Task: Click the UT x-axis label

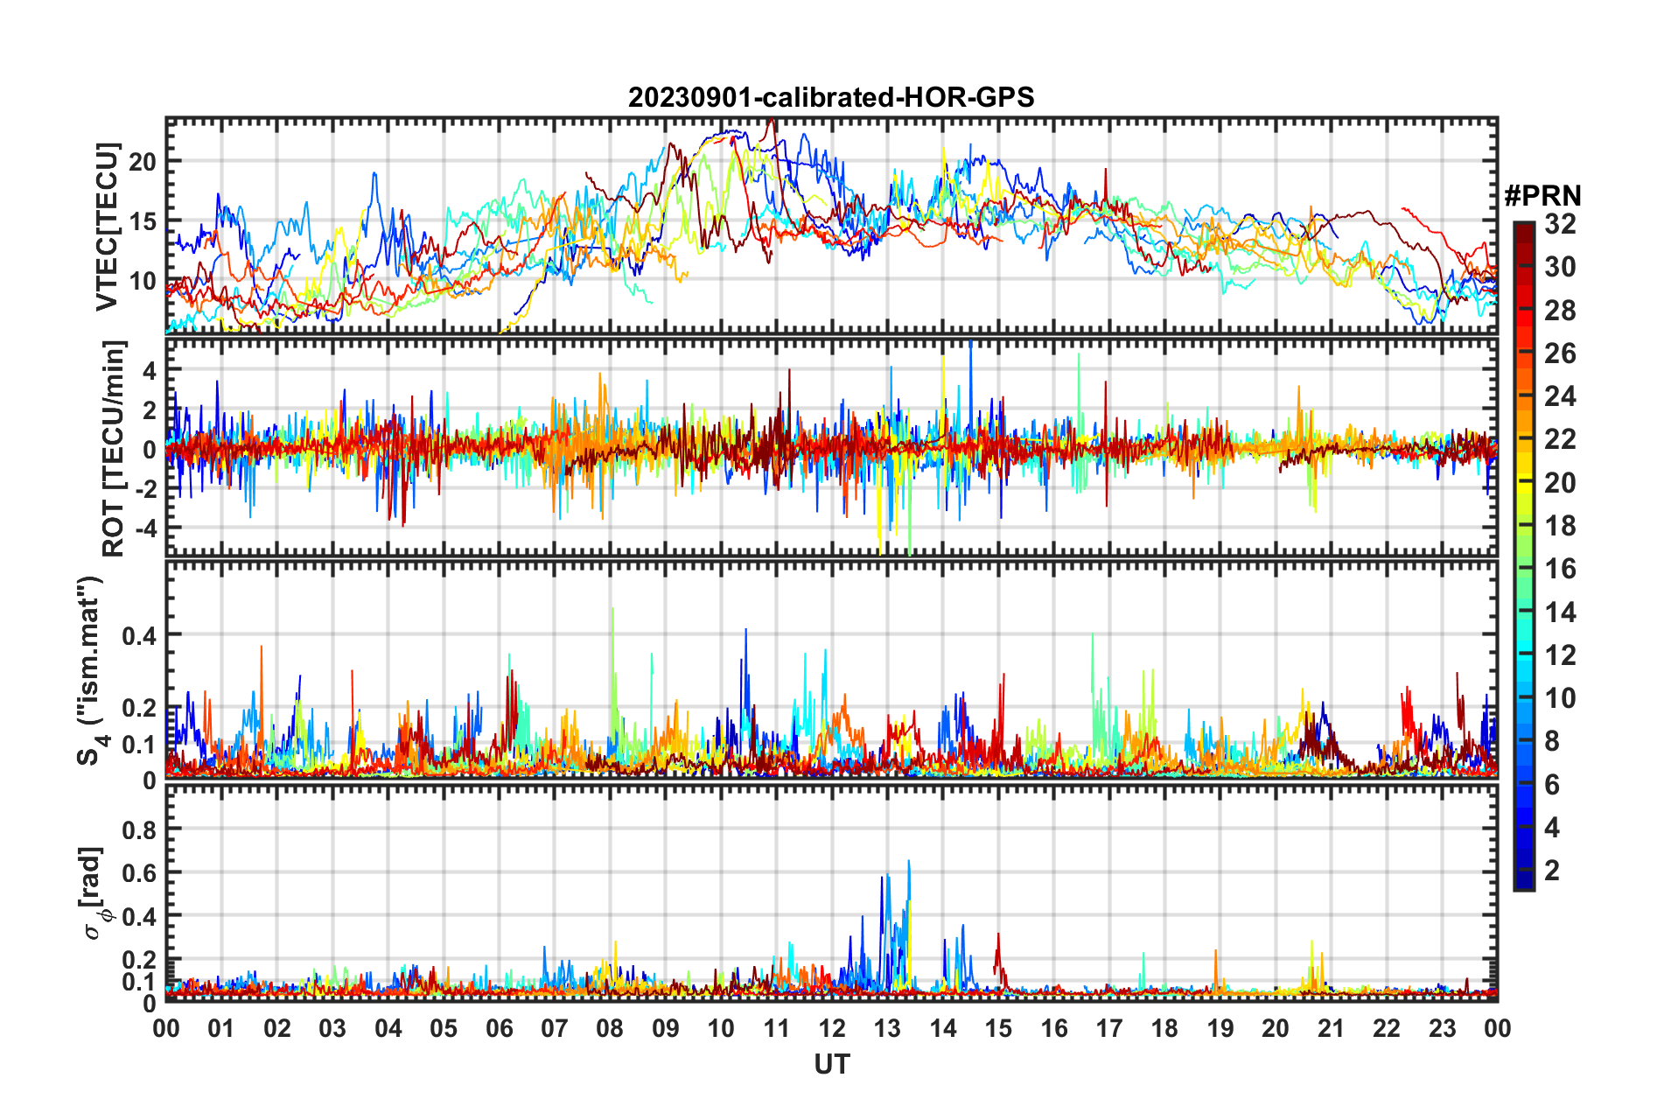Action: coord(832,1064)
